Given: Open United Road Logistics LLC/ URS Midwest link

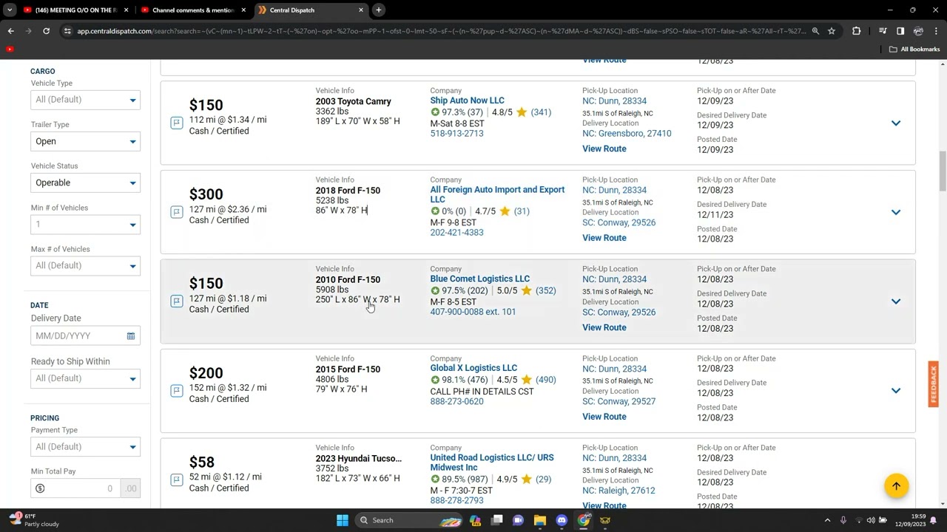Looking at the screenshot, I should click(492, 463).
